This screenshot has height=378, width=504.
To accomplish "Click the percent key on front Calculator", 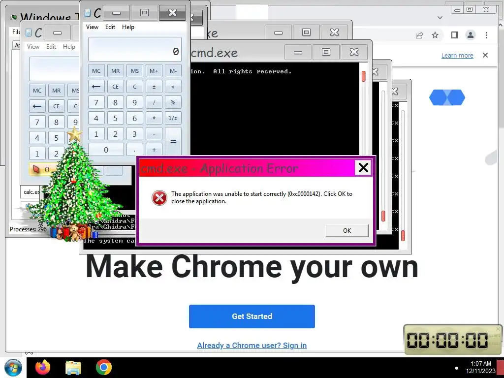I will (x=173, y=102).
